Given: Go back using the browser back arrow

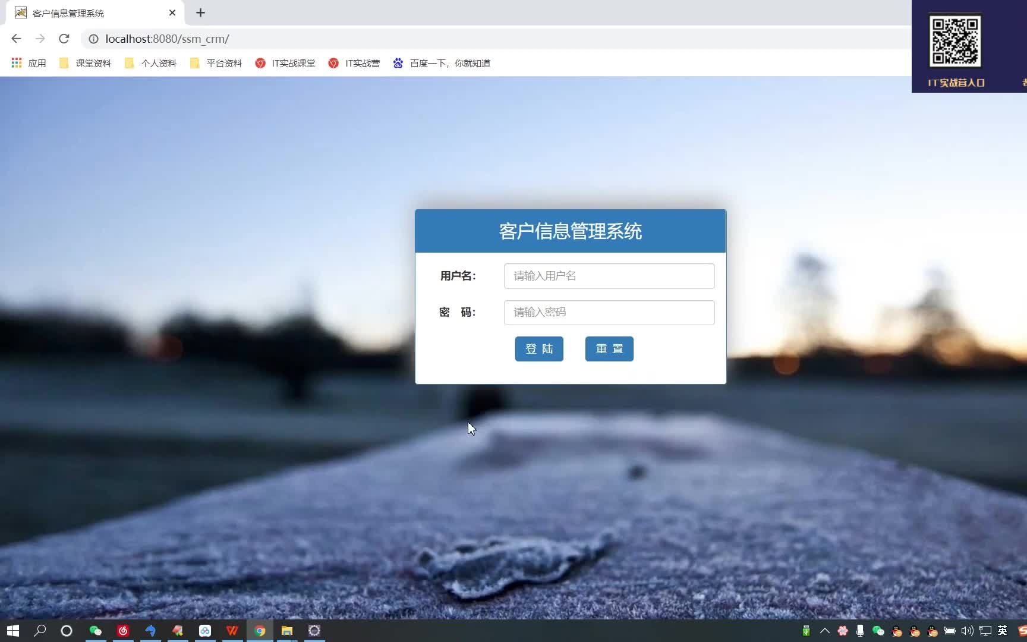Looking at the screenshot, I should 16,39.
